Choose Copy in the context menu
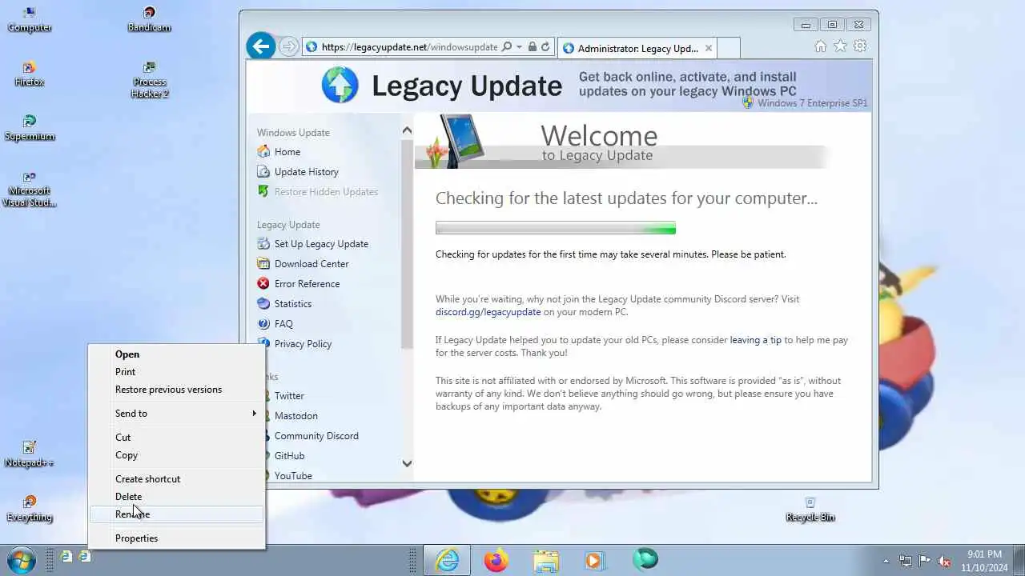The width and height of the screenshot is (1025, 576). coord(176,455)
